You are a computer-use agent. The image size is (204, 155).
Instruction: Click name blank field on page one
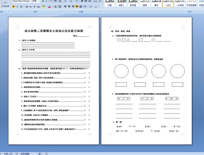pos(83,36)
